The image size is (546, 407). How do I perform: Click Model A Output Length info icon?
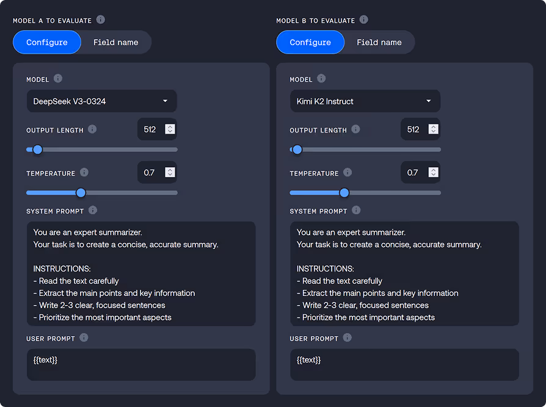click(x=92, y=129)
